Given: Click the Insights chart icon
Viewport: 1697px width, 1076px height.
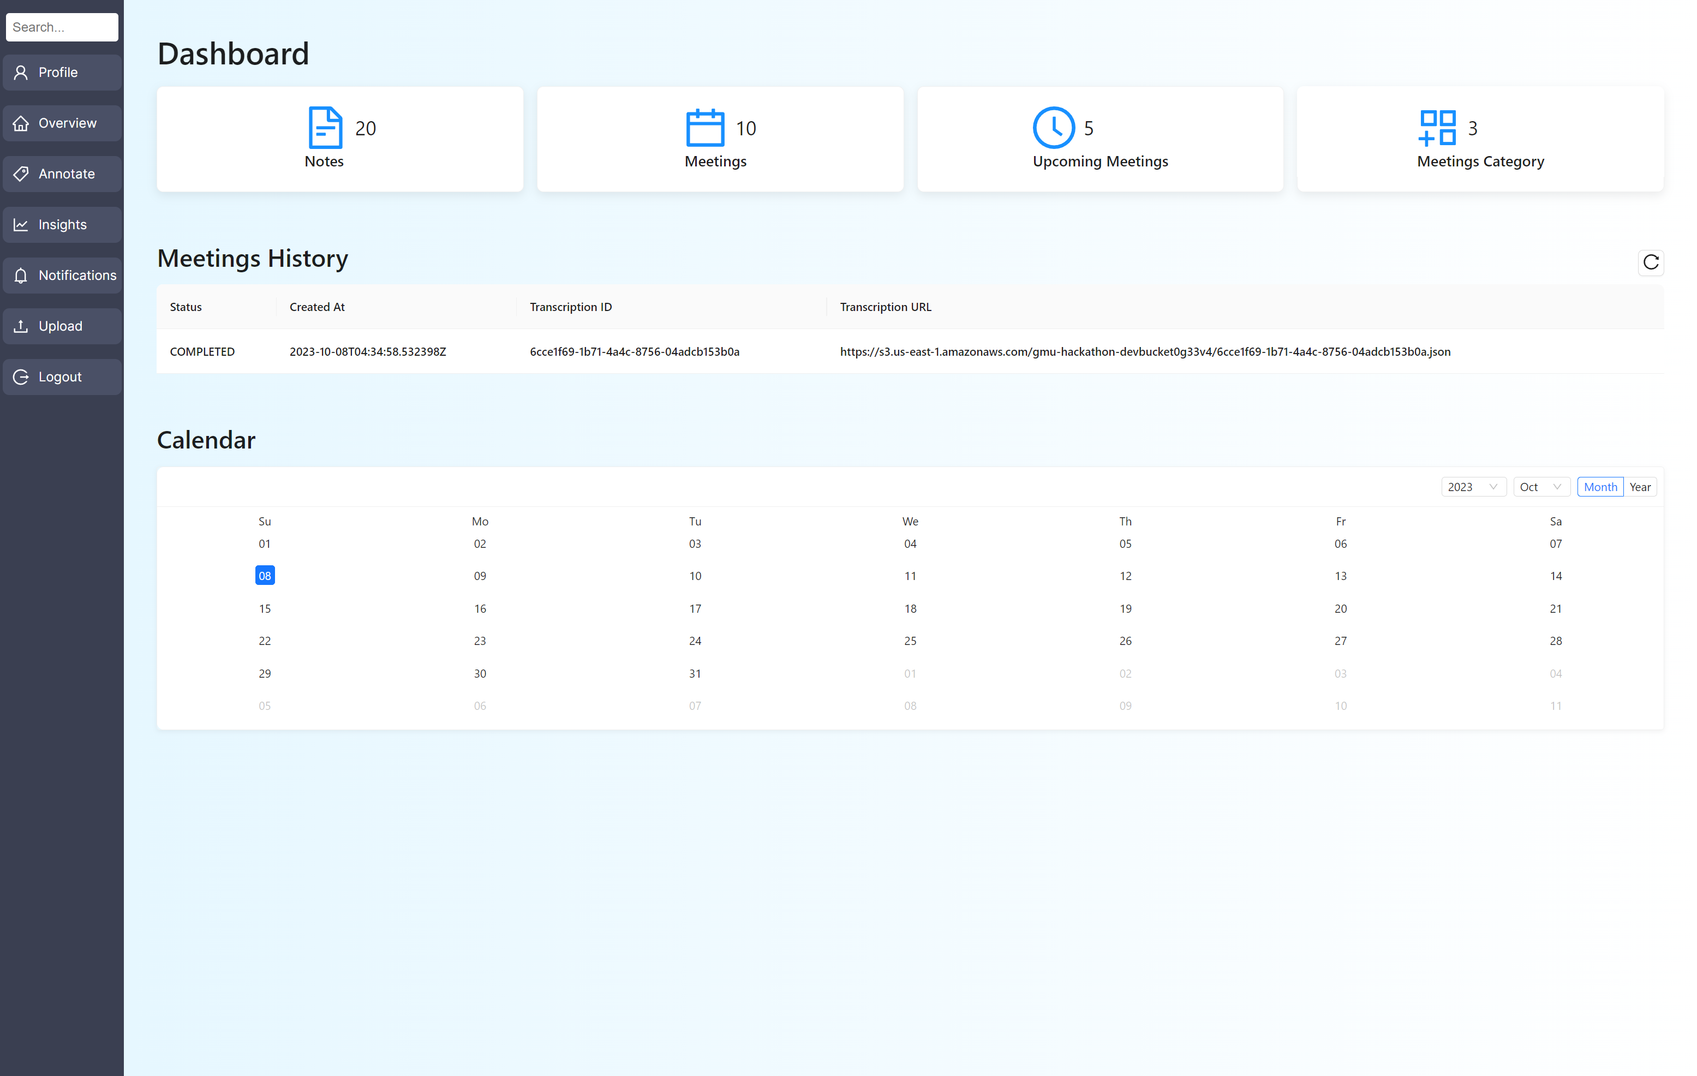Looking at the screenshot, I should click(21, 225).
